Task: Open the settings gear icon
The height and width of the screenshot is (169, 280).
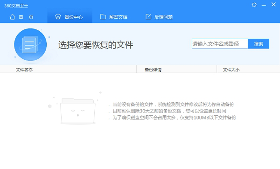Action: point(254,5)
